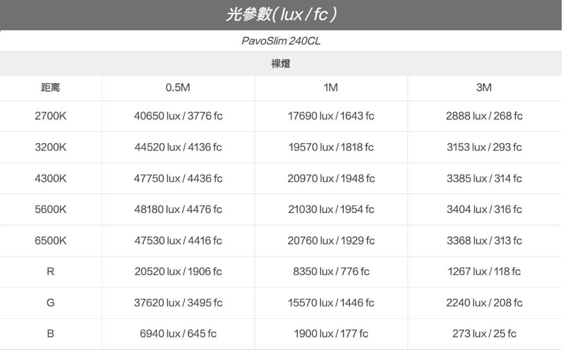This screenshot has width=562, height=350.
Task: Click the 2700K row label
Action: point(50,116)
